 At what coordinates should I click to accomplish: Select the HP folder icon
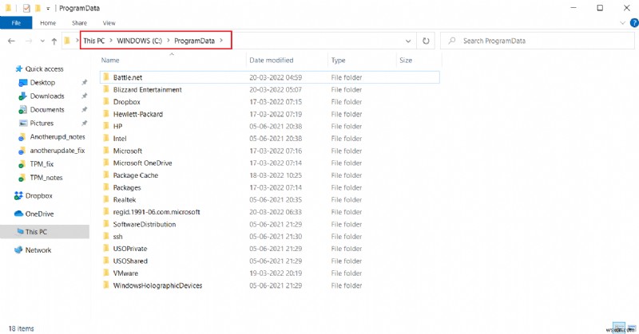tap(106, 126)
